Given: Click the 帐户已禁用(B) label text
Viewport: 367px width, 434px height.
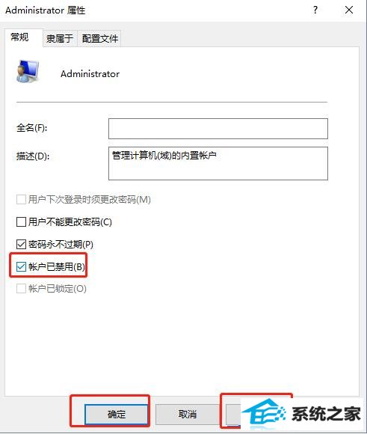Looking at the screenshot, I should point(56,267).
